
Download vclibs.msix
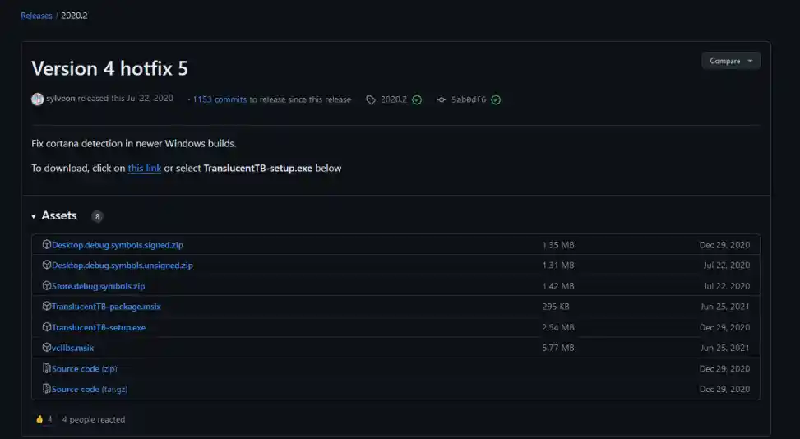72,348
